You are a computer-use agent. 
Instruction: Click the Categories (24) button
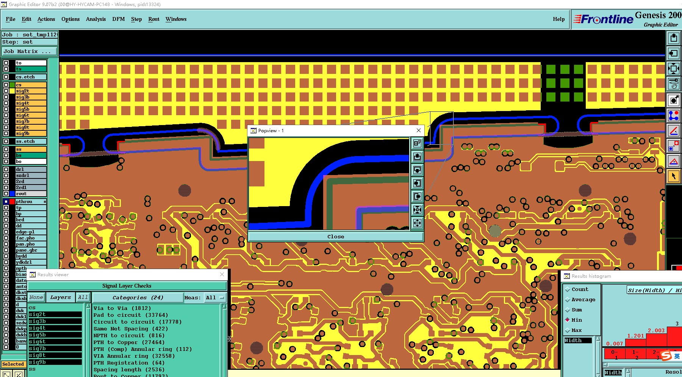[138, 297]
